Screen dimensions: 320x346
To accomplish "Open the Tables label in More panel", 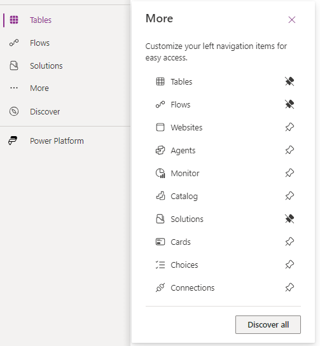I will click(x=181, y=81).
